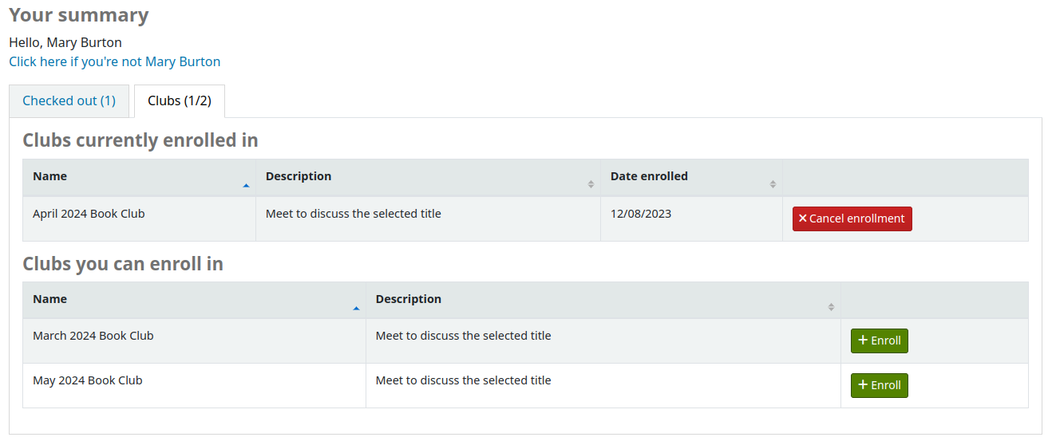Select the April 2024 Book Club row

coord(89,214)
